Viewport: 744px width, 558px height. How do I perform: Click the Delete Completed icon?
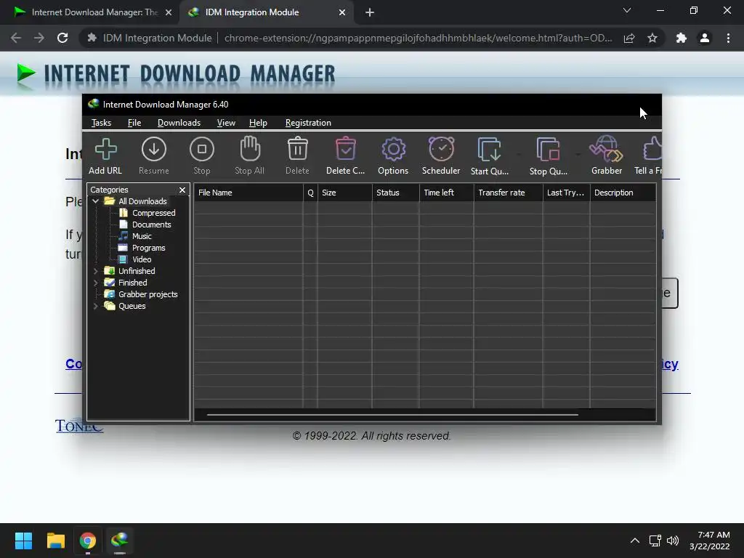tap(345, 149)
